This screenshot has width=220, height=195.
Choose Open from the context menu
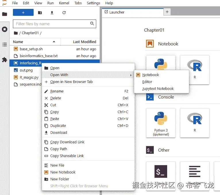point(88,68)
